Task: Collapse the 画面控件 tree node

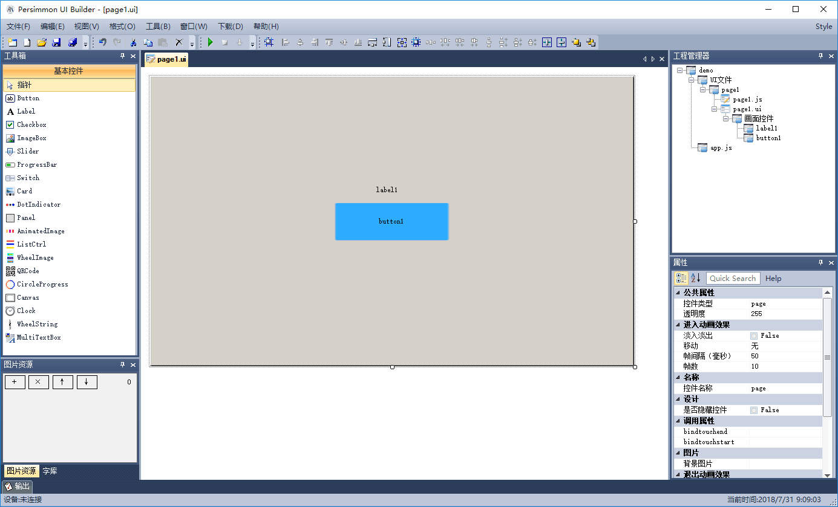Action: (x=725, y=118)
